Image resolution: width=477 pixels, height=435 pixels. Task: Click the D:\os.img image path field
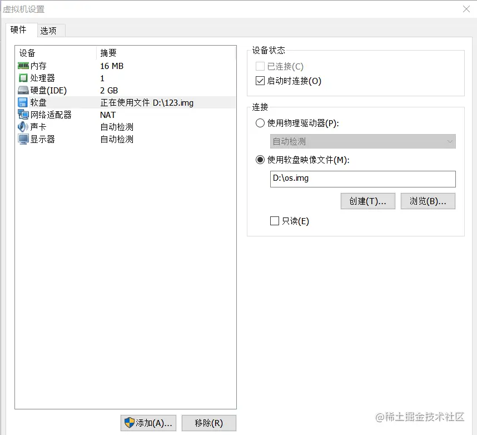362,179
